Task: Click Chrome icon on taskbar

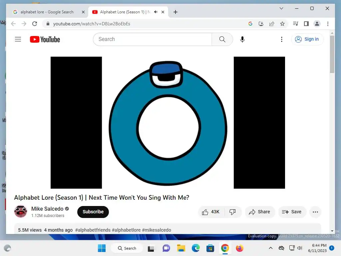Action: [x=225, y=248]
